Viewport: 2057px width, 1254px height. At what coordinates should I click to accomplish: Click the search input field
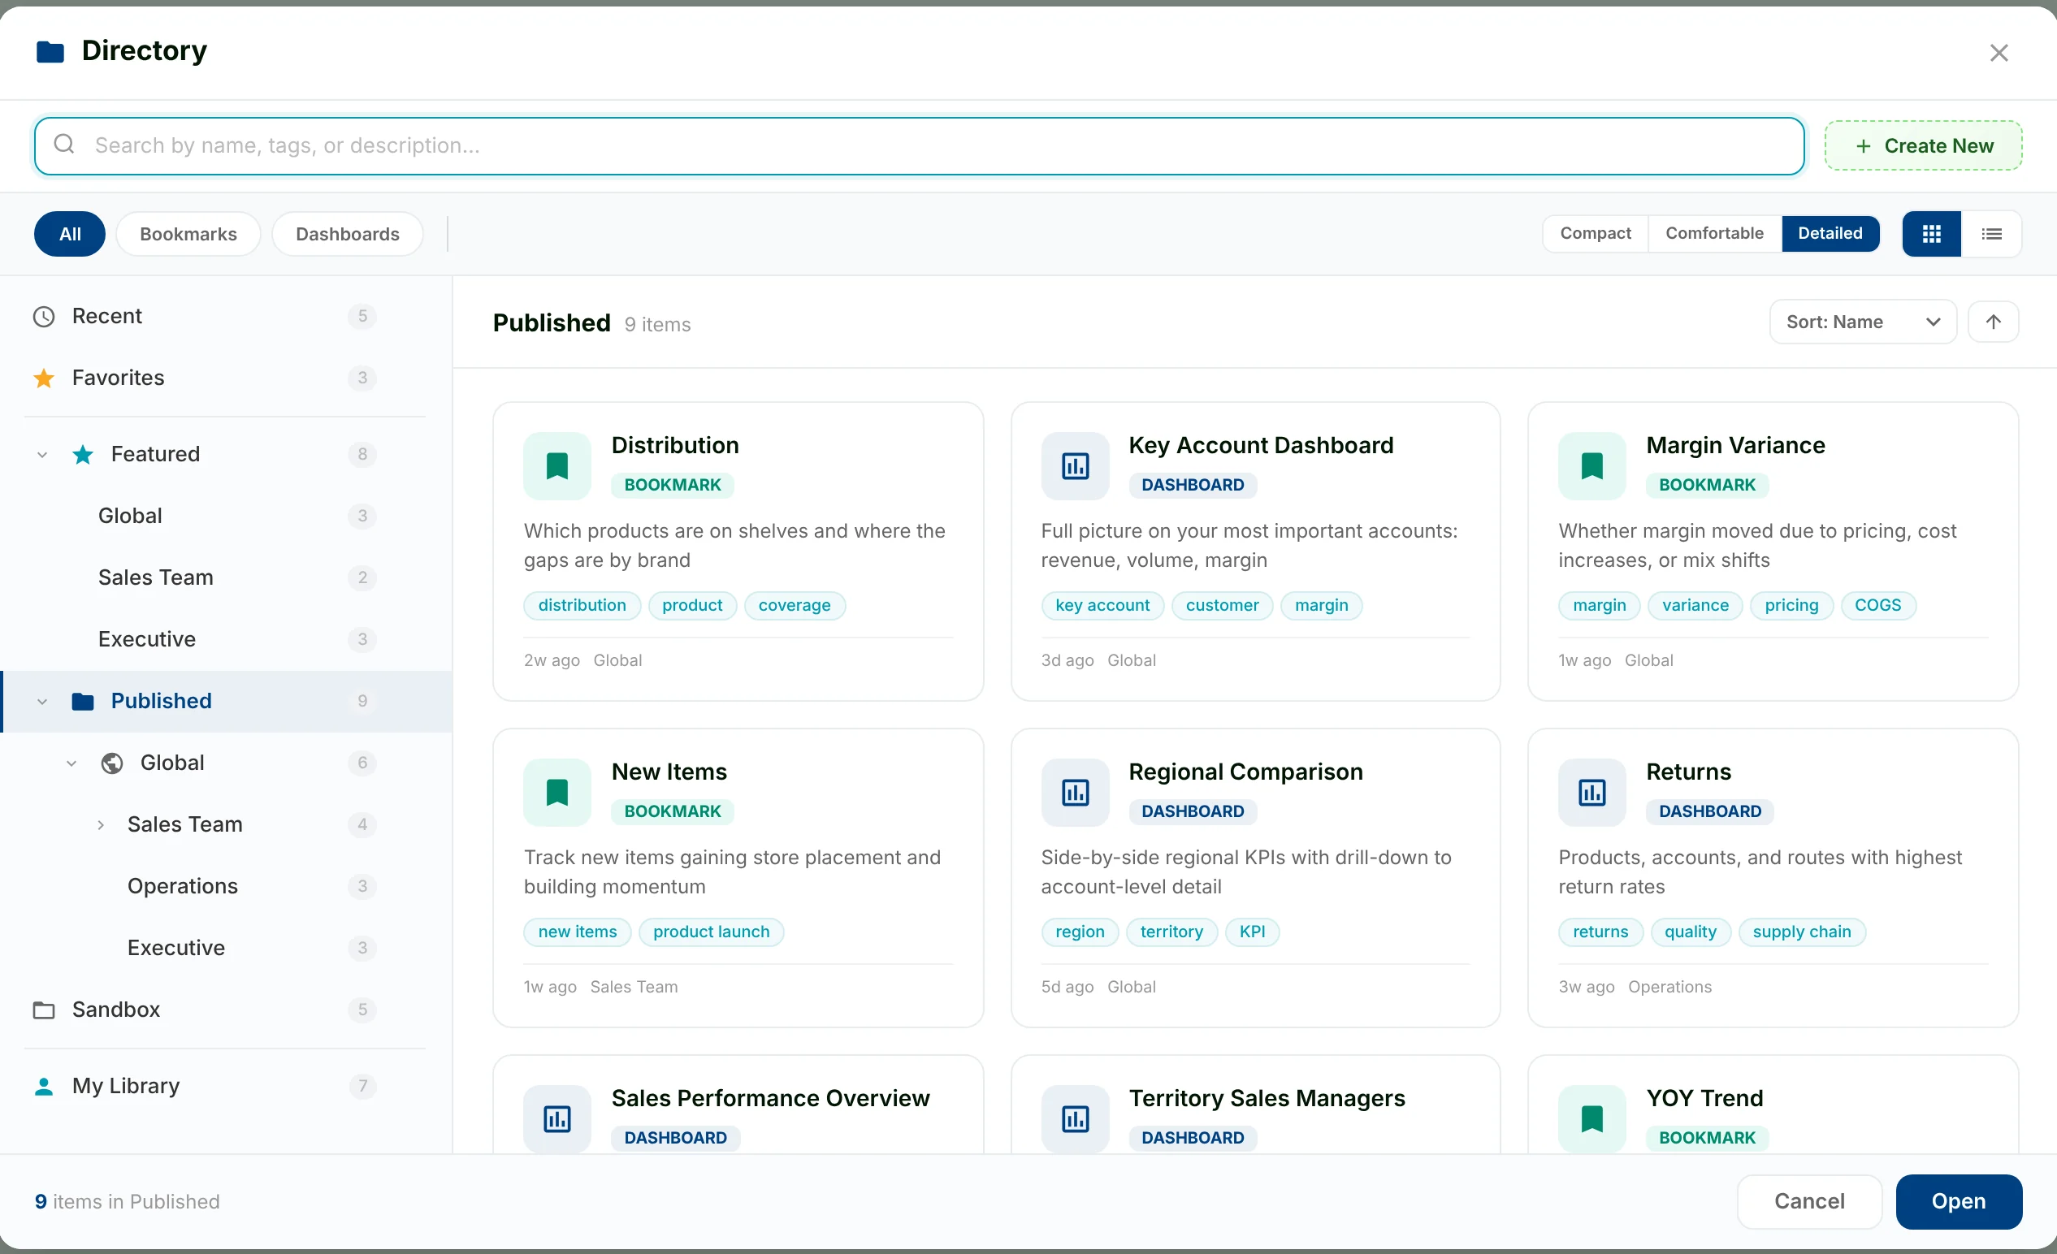(919, 145)
